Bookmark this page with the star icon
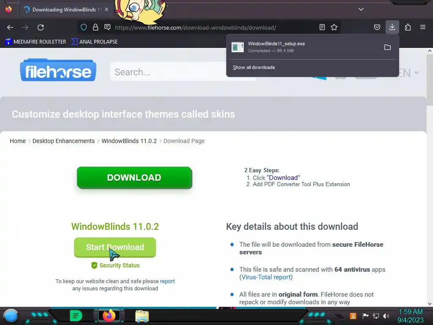This screenshot has height=325, width=433. [334, 27]
